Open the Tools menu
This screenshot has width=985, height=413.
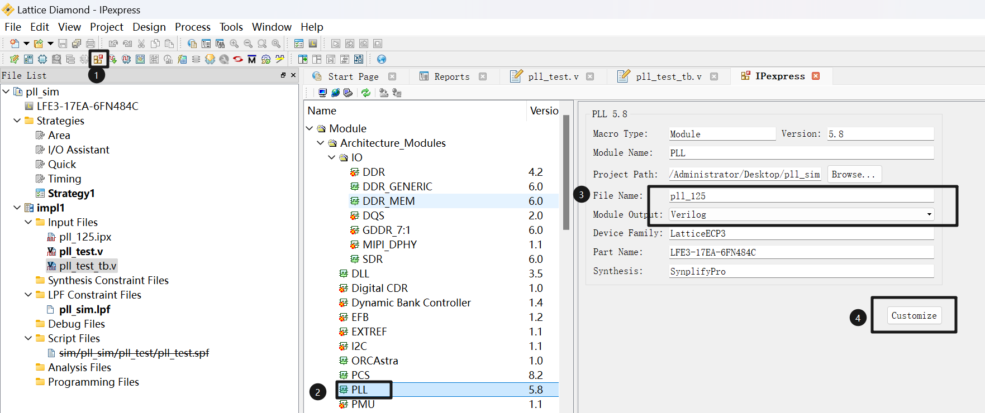[x=231, y=27]
